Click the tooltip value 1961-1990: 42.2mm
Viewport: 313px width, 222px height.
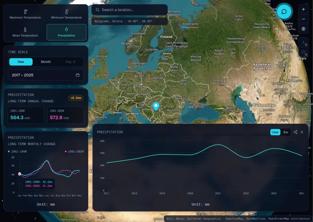pyautogui.click(x=38, y=182)
